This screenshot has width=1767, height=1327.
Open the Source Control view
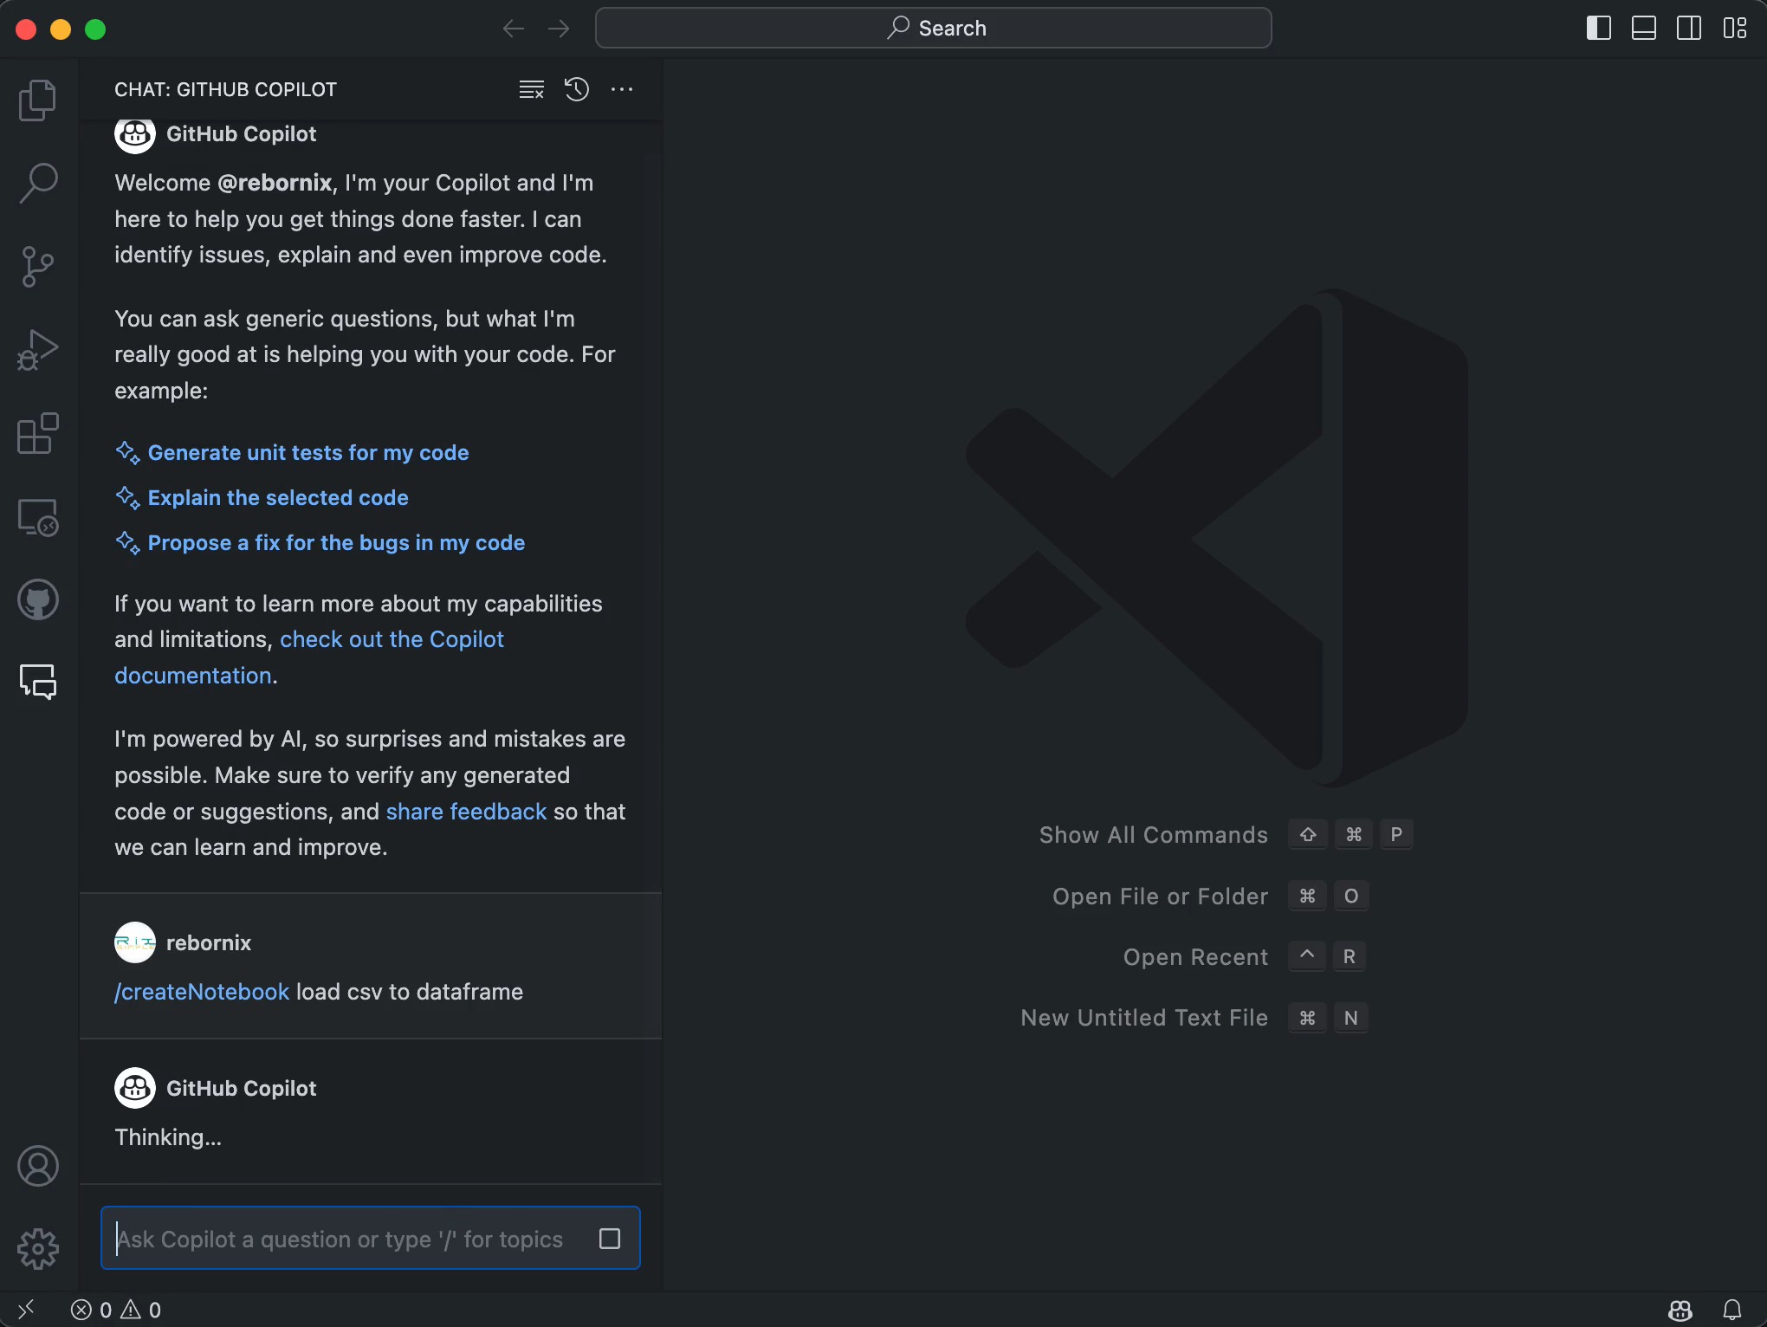[x=37, y=266]
